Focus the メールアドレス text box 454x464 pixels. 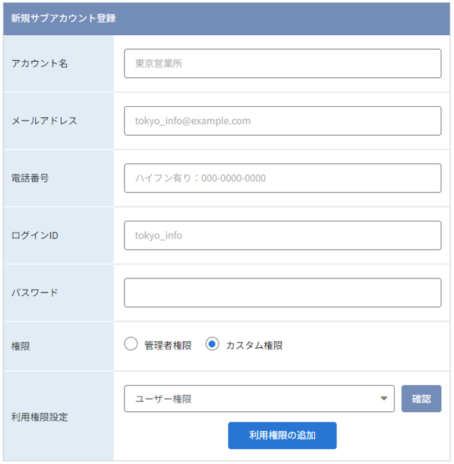pyautogui.click(x=283, y=121)
